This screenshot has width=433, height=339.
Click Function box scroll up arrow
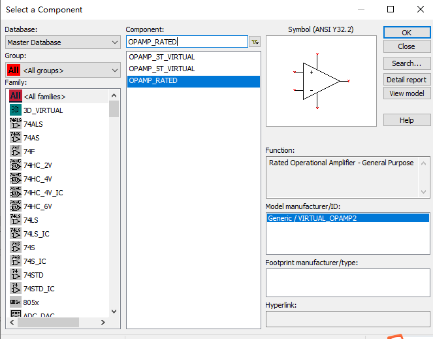click(x=423, y=163)
